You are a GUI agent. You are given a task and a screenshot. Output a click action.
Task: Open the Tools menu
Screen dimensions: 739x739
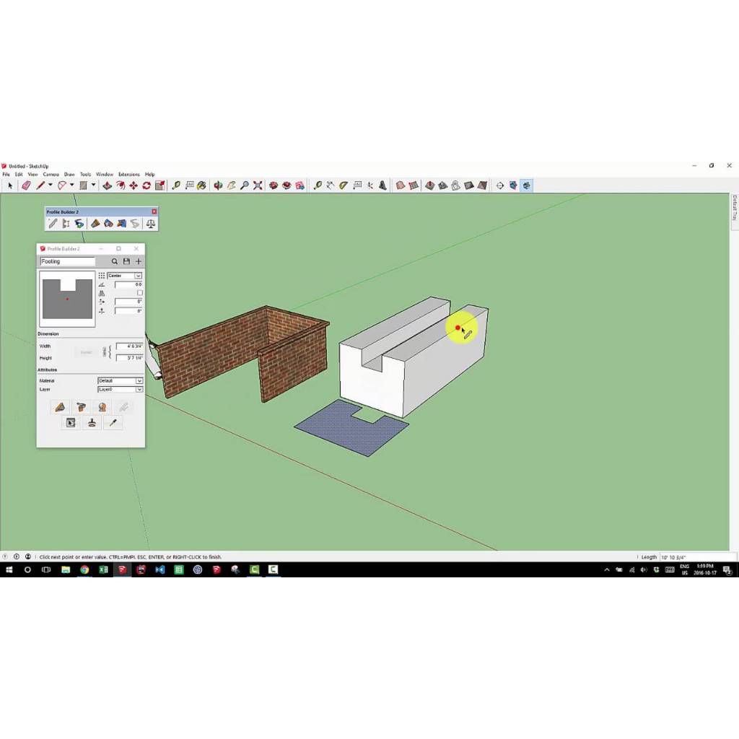[85, 175]
